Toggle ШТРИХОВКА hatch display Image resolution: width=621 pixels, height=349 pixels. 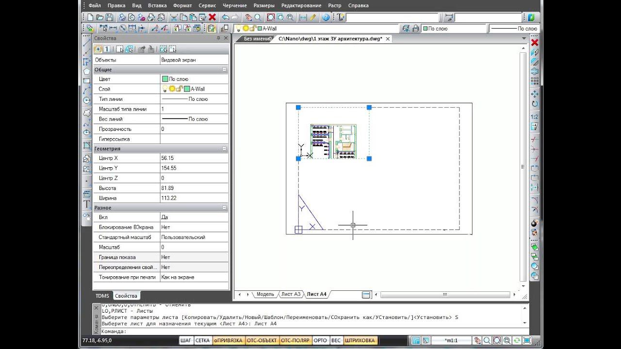360,341
